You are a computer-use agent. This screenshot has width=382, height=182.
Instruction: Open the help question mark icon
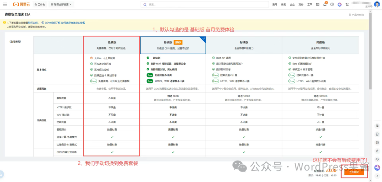(332, 4)
